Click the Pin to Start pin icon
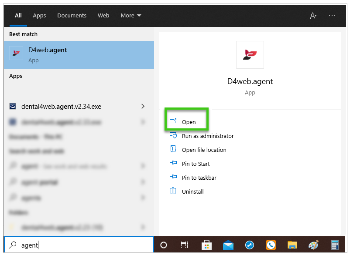Viewport: 350px width, 255px height. [x=173, y=163]
